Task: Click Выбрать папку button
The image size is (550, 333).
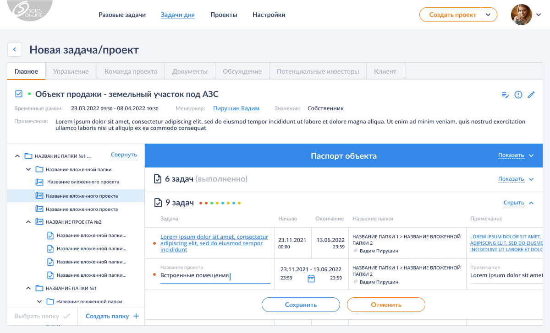Action: (42, 316)
